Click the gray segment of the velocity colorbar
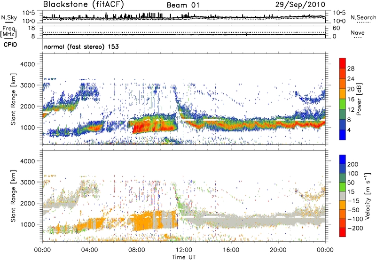The image size is (376, 260). pos(343,196)
